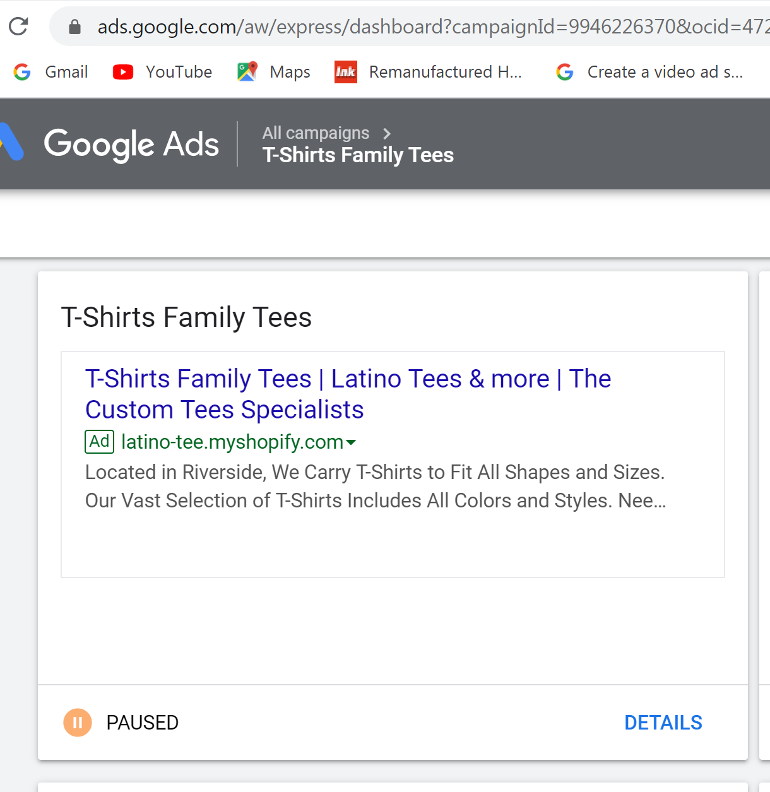Open the Gmail bookmark
The image size is (770, 792).
(50, 72)
